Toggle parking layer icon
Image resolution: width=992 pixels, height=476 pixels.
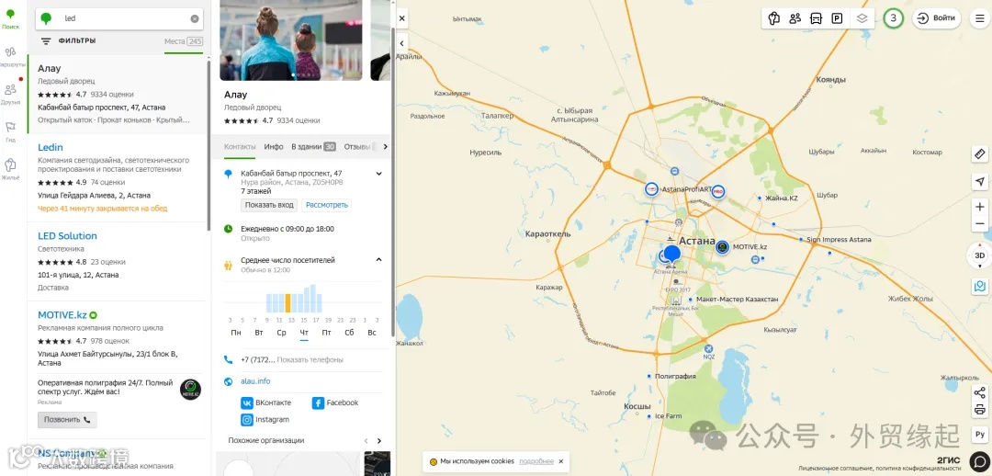pos(837,18)
